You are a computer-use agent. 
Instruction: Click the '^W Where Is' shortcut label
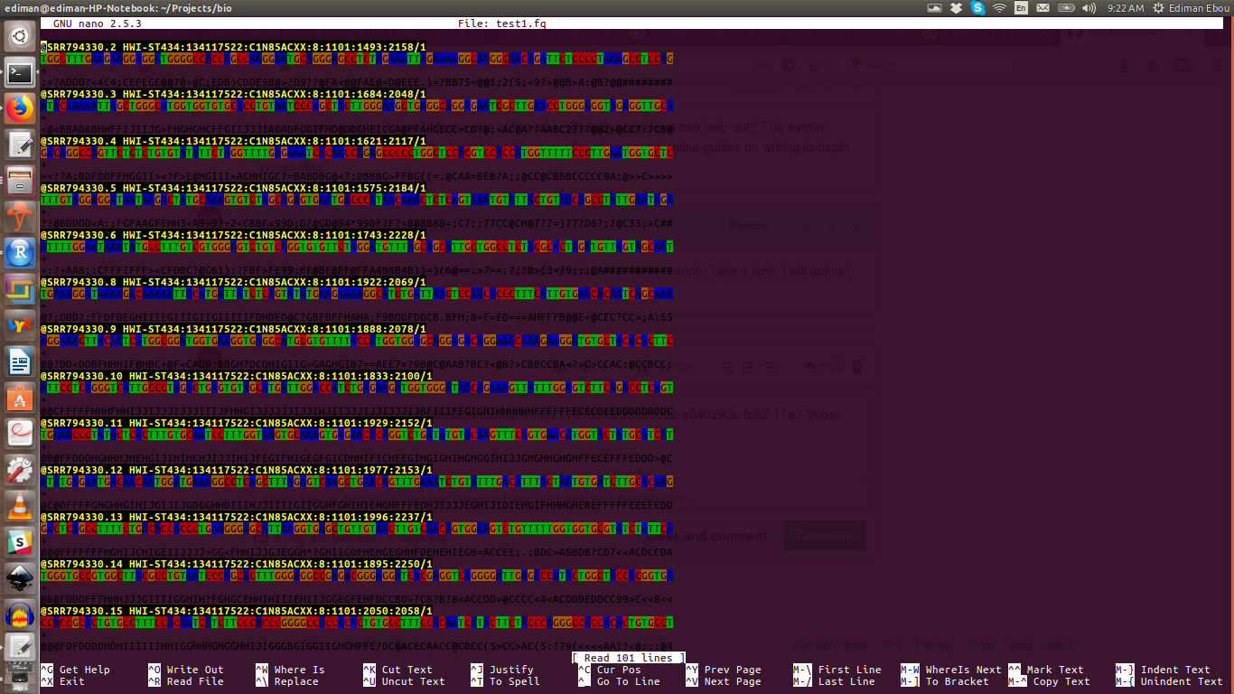click(x=290, y=670)
